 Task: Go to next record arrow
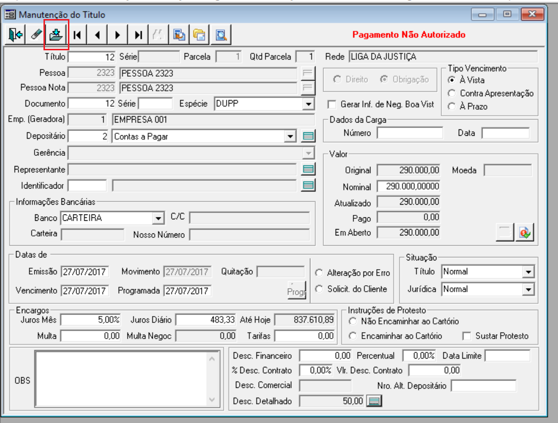[118, 35]
